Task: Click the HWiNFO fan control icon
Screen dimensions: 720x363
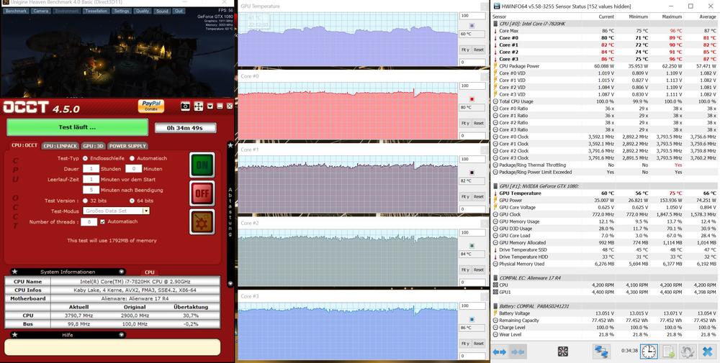Action: [562, 351]
